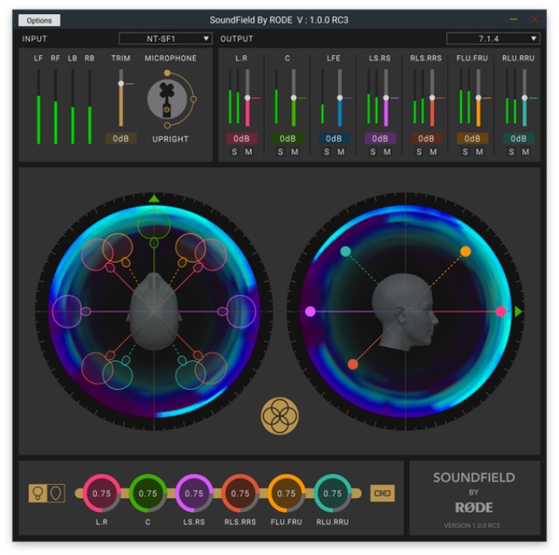This screenshot has width=559, height=555.
Task: Select the purple right surround speaker circle
Action: 241,311
